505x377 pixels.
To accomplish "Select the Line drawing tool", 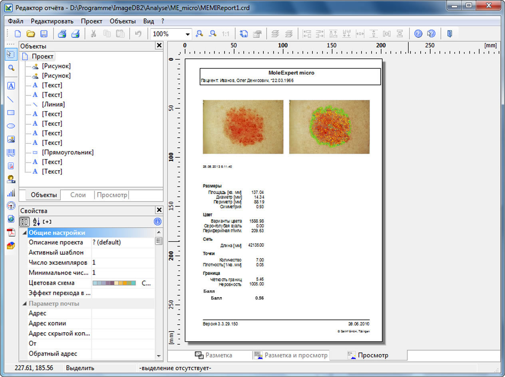I will [x=11, y=99].
